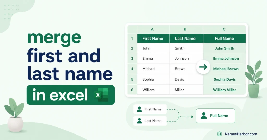Select row 6 header
Viewport: 267px width, 140px height.
point(132,90)
